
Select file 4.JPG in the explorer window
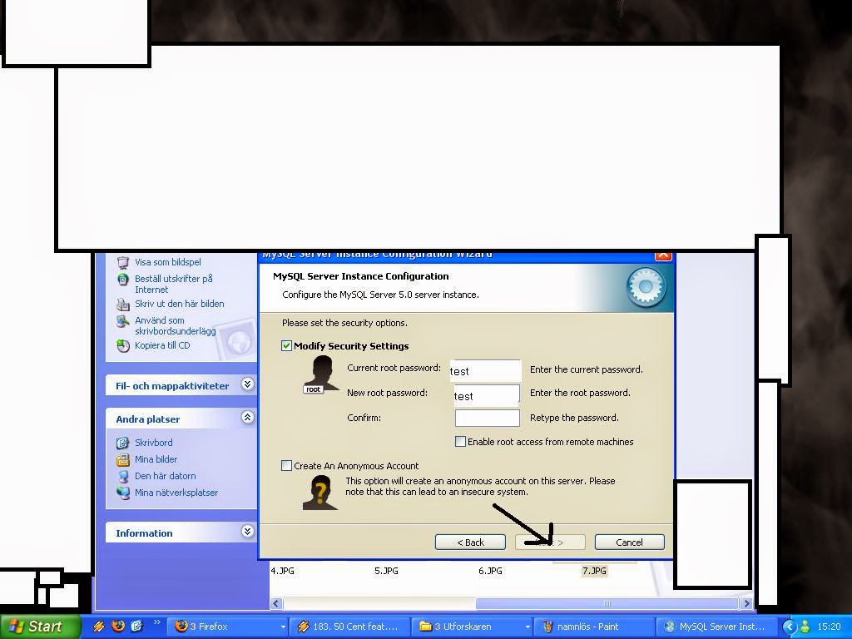coord(283,571)
